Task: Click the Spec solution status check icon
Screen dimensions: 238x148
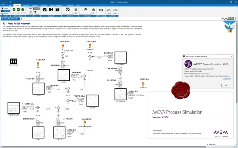Action: [x=18, y=9]
